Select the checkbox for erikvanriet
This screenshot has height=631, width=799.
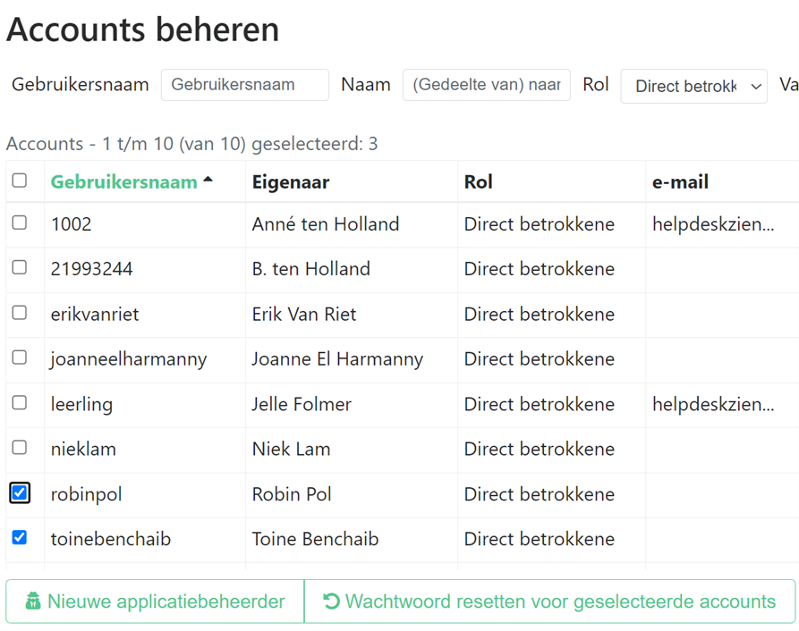(20, 313)
